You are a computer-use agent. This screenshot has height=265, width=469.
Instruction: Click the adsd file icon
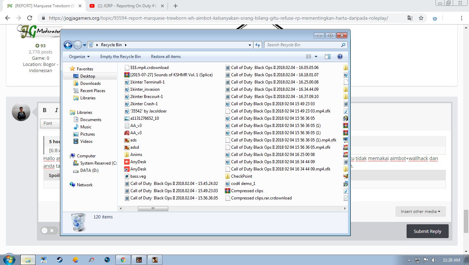tap(127, 147)
